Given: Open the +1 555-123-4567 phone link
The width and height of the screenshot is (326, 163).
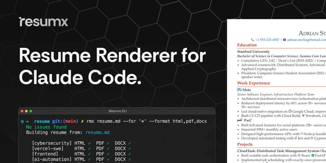Looking at the screenshot, I should (267, 40).
